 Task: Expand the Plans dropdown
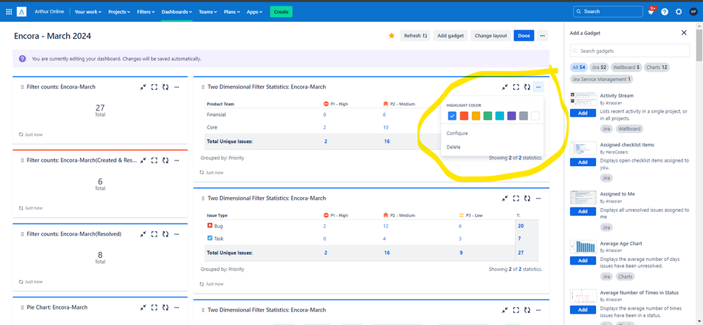pyautogui.click(x=232, y=12)
